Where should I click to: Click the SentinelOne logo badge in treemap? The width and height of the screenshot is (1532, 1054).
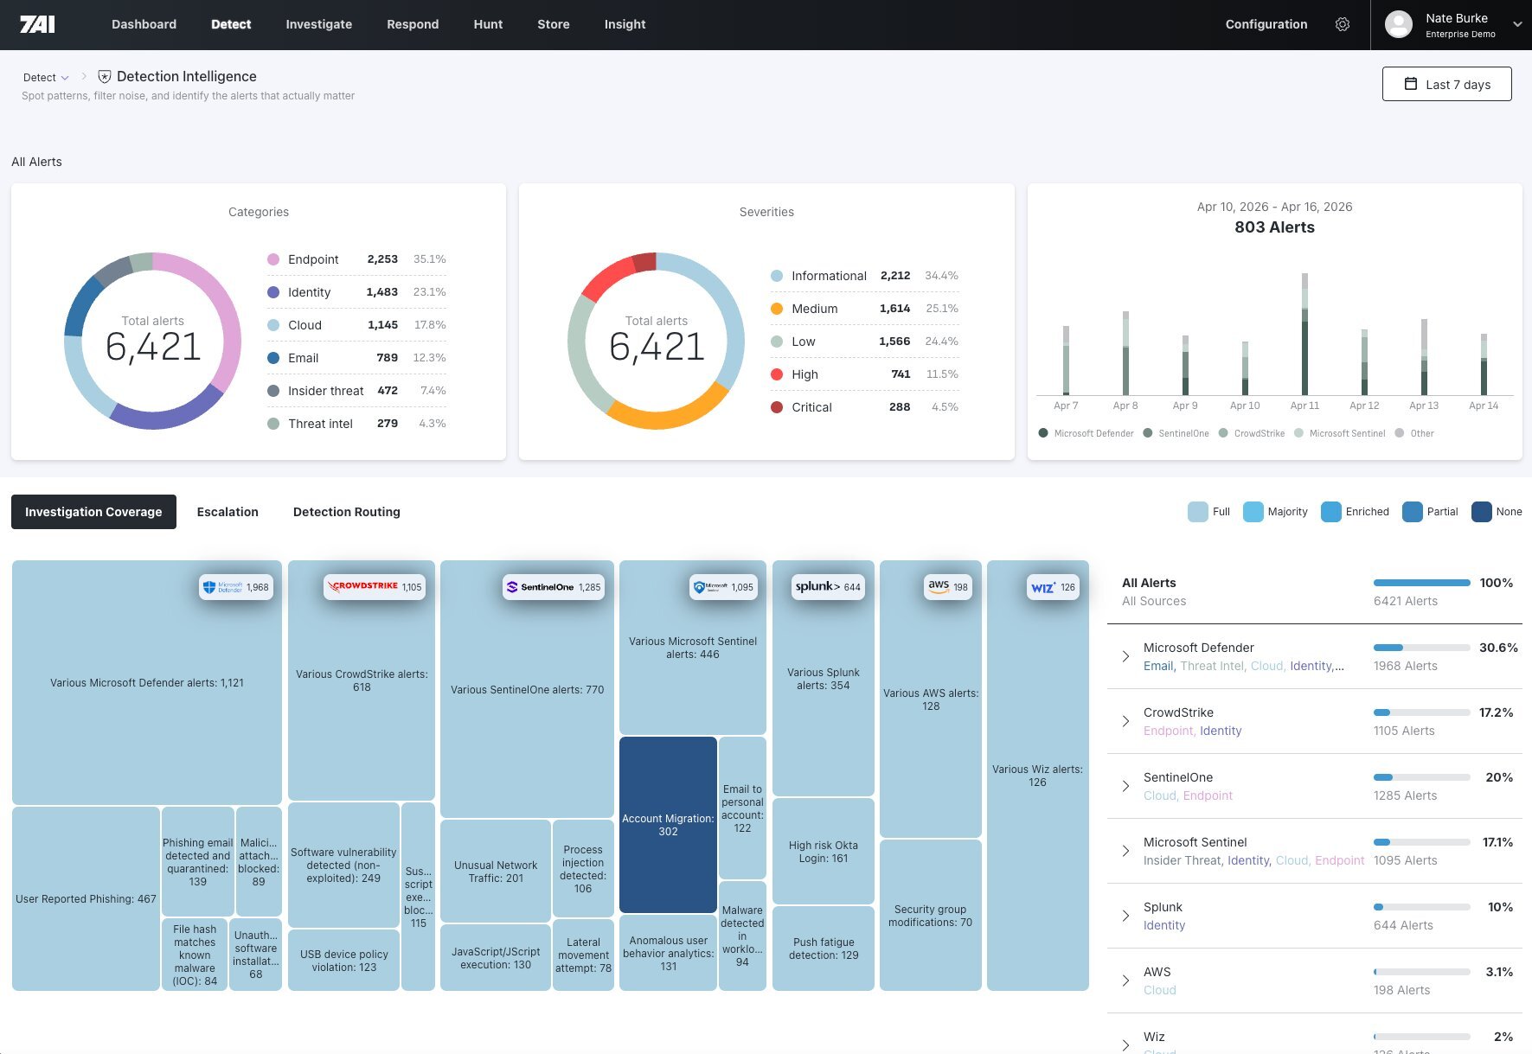click(553, 587)
